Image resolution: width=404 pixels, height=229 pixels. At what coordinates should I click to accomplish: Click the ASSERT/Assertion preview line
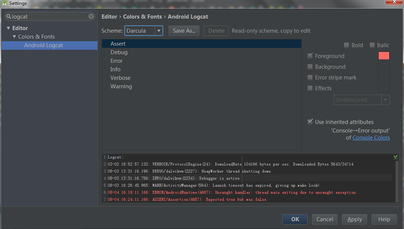187,199
